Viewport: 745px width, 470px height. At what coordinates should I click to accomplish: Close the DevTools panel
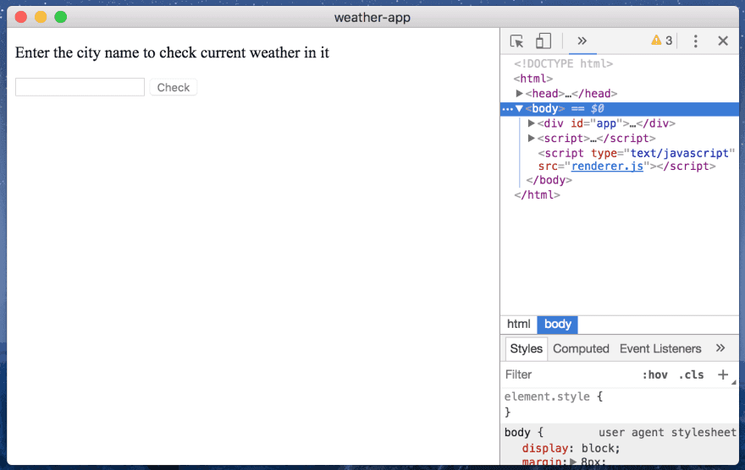click(723, 41)
